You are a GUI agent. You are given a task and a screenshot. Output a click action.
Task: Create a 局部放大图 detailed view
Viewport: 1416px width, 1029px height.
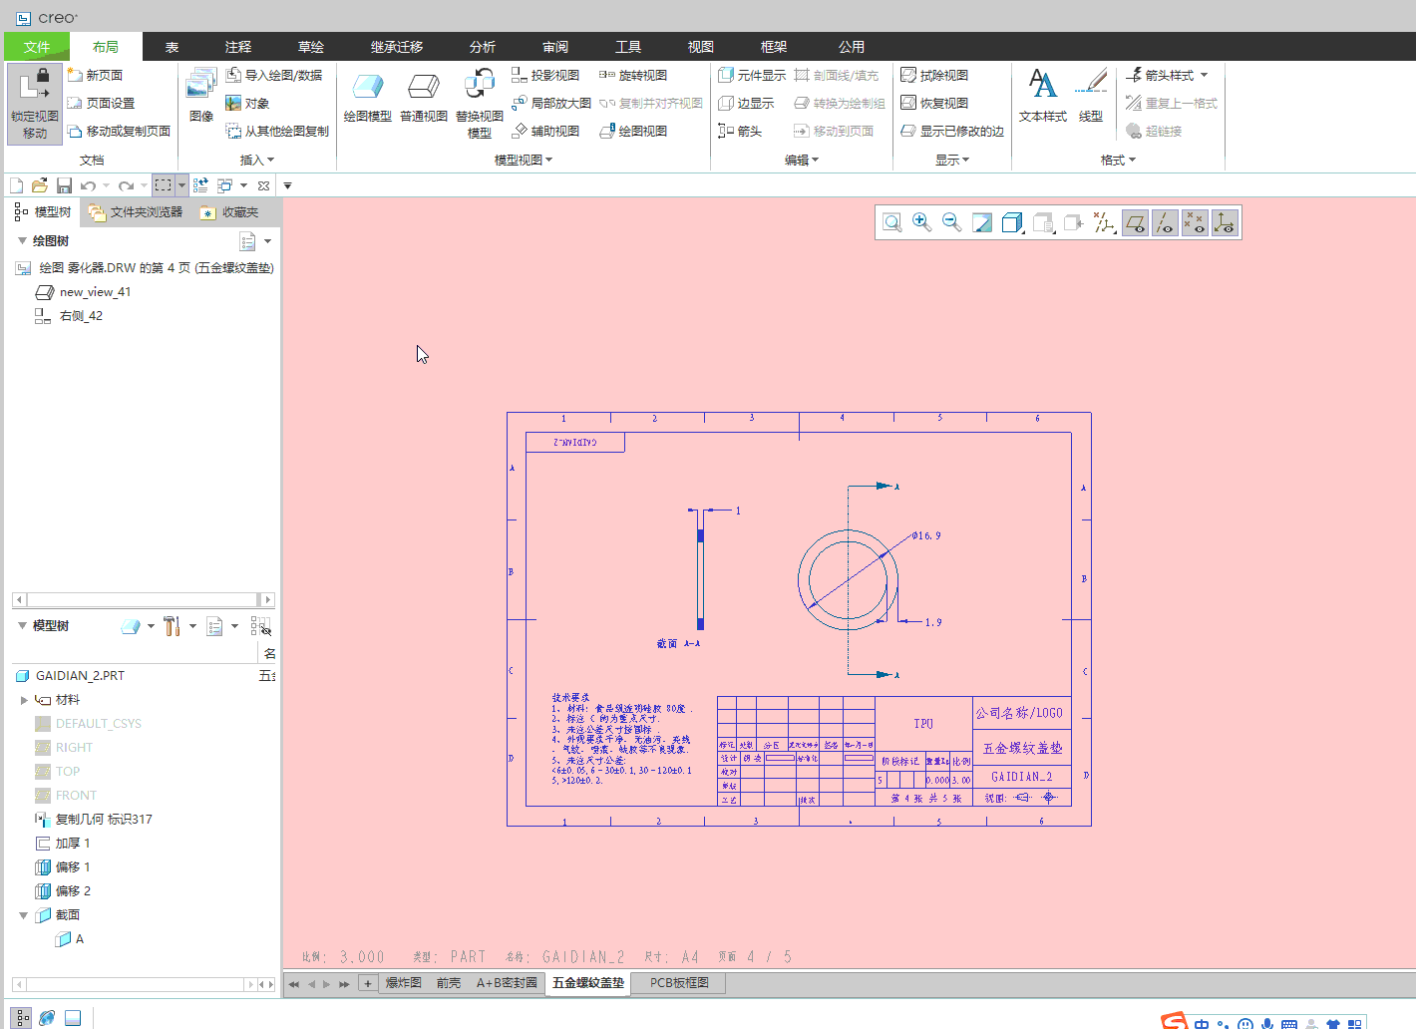pyautogui.click(x=551, y=103)
